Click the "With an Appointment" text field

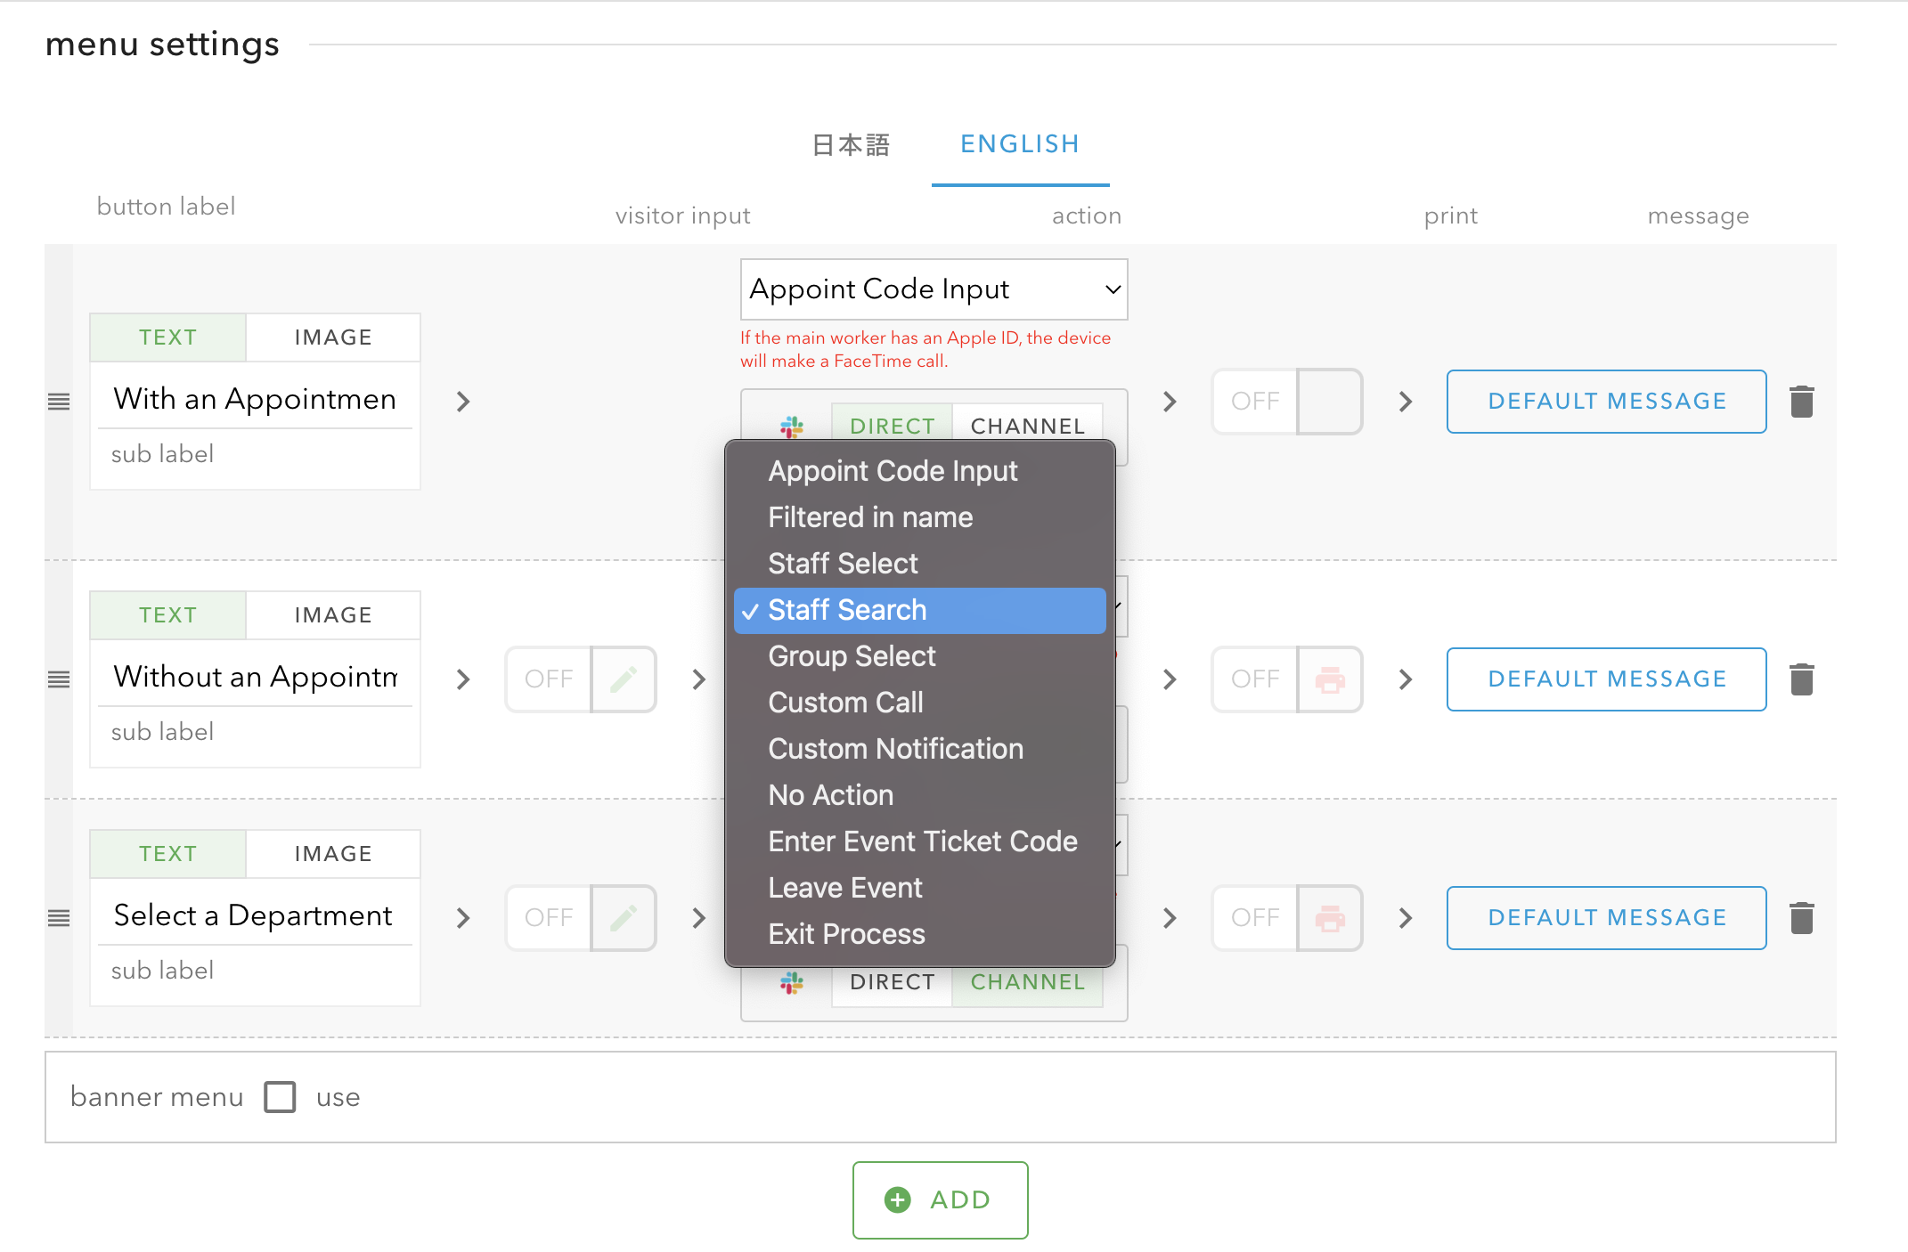point(255,399)
